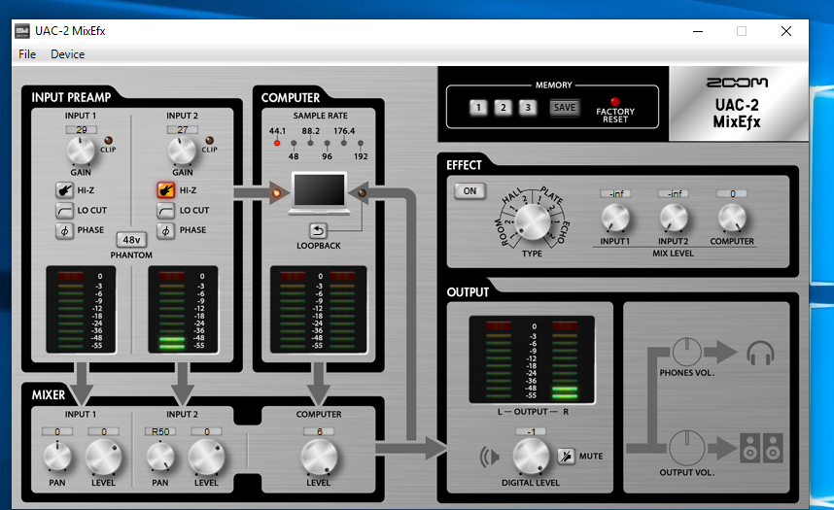Load memory preset 3
This screenshot has width=834, height=510.
point(528,108)
